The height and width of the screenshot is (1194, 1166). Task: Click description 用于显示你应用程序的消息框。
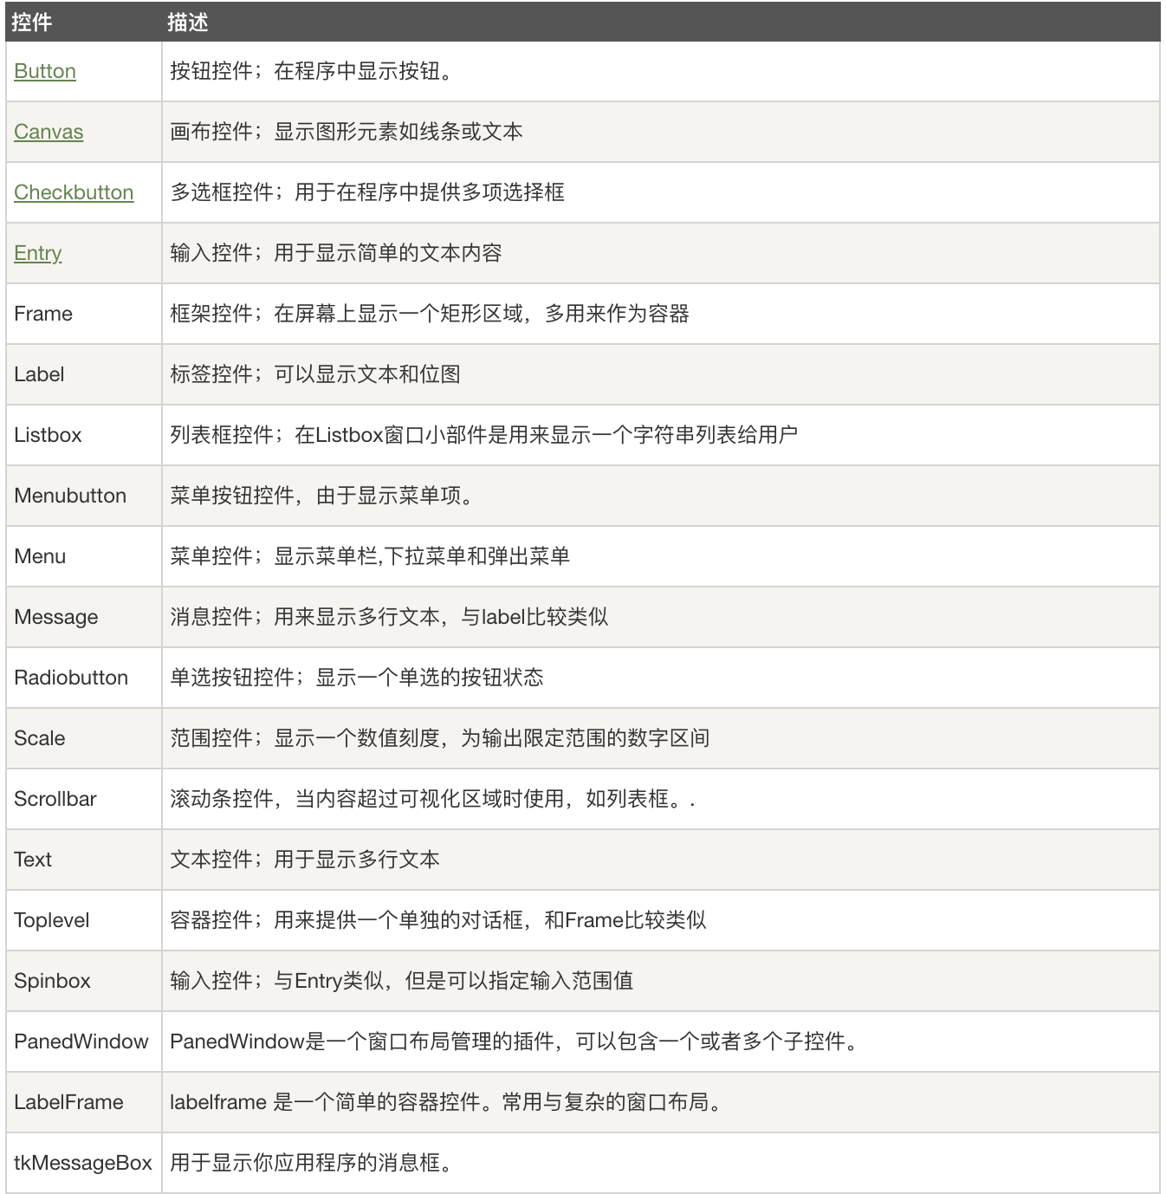(x=312, y=1163)
